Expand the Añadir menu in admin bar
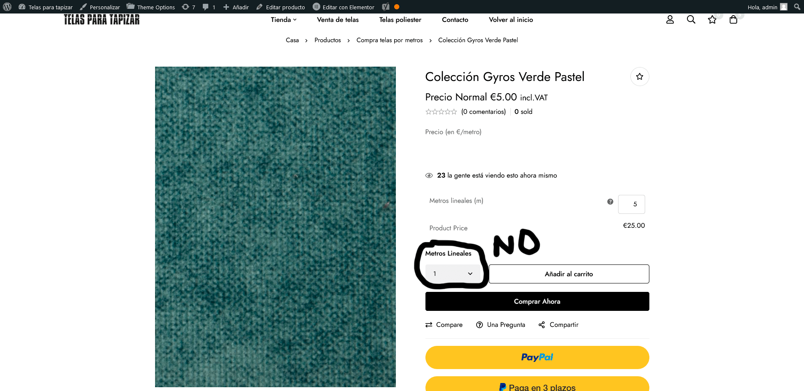The image size is (804, 391). tap(236, 7)
